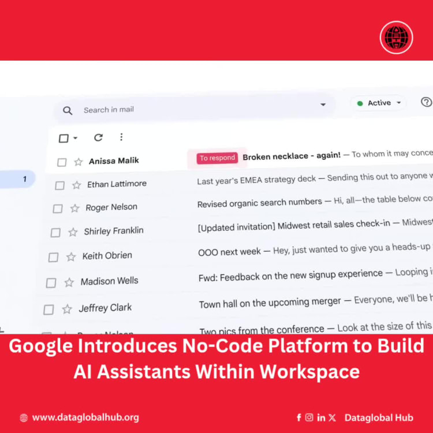The image size is (433, 433).
Task: Click sender name Shirley Franklin
Action: (x=114, y=231)
